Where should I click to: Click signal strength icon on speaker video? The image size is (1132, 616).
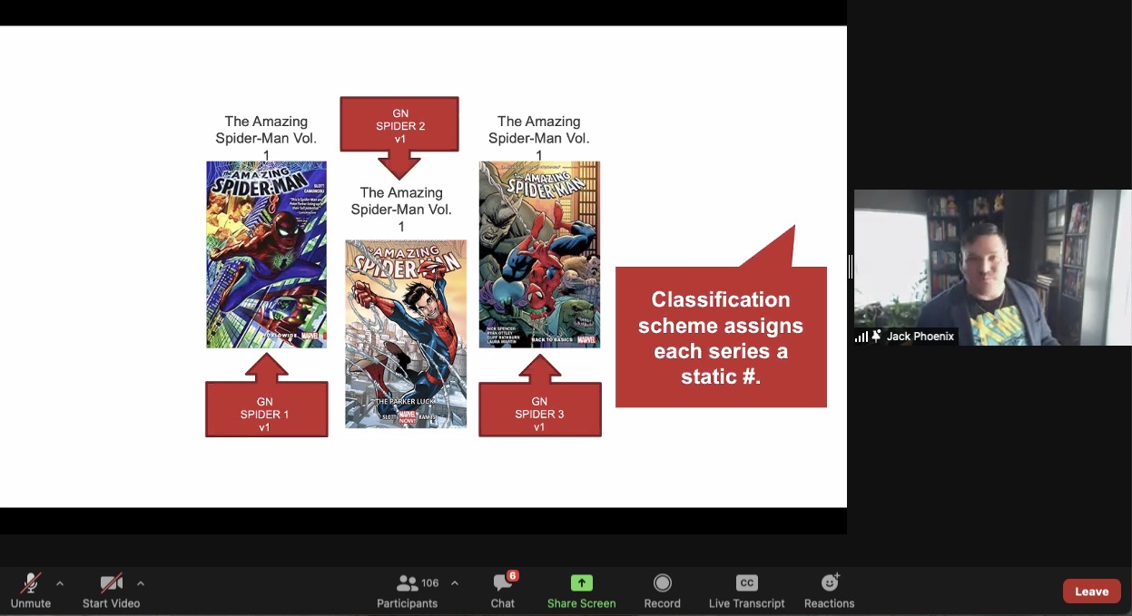(x=861, y=337)
